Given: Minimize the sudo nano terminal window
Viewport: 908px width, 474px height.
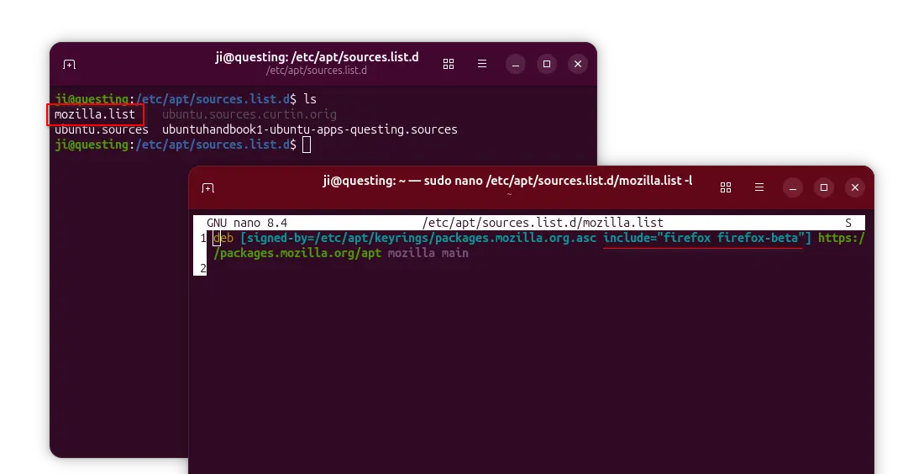Looking at the screenshot, I should [793, 187].
